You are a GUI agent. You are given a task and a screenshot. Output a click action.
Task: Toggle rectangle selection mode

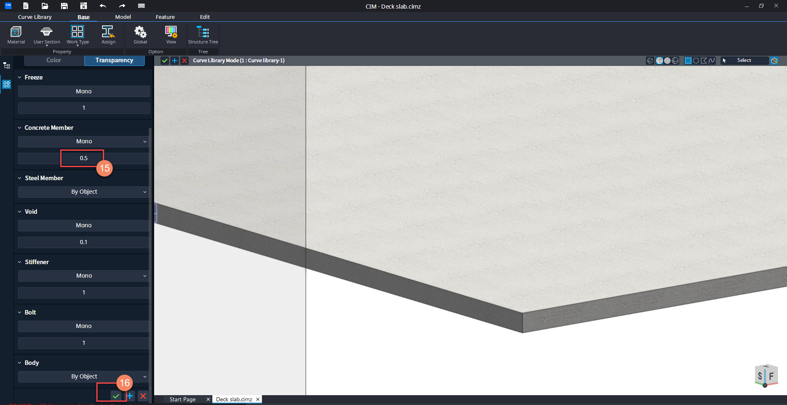[x=688, y=61]
